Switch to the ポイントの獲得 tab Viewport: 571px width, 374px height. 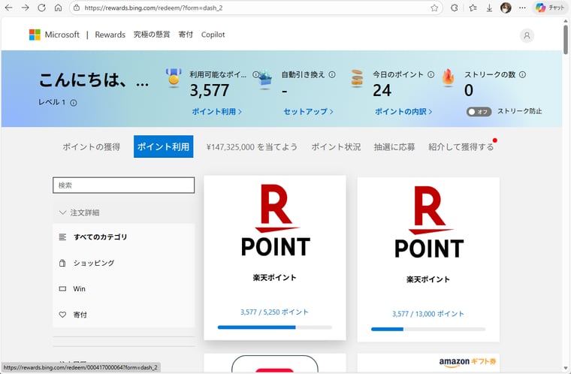point(91,146)
